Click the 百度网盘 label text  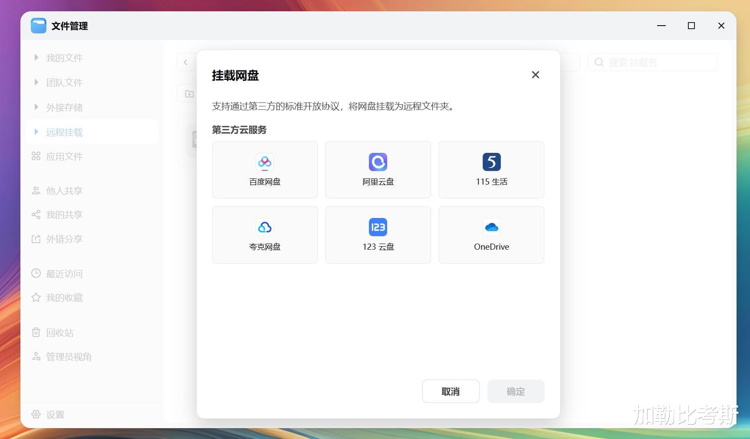pos(265,182)
